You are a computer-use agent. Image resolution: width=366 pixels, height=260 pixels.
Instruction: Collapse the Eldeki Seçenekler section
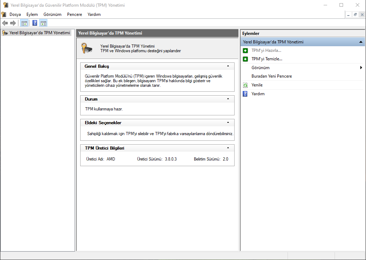[228, 122]
